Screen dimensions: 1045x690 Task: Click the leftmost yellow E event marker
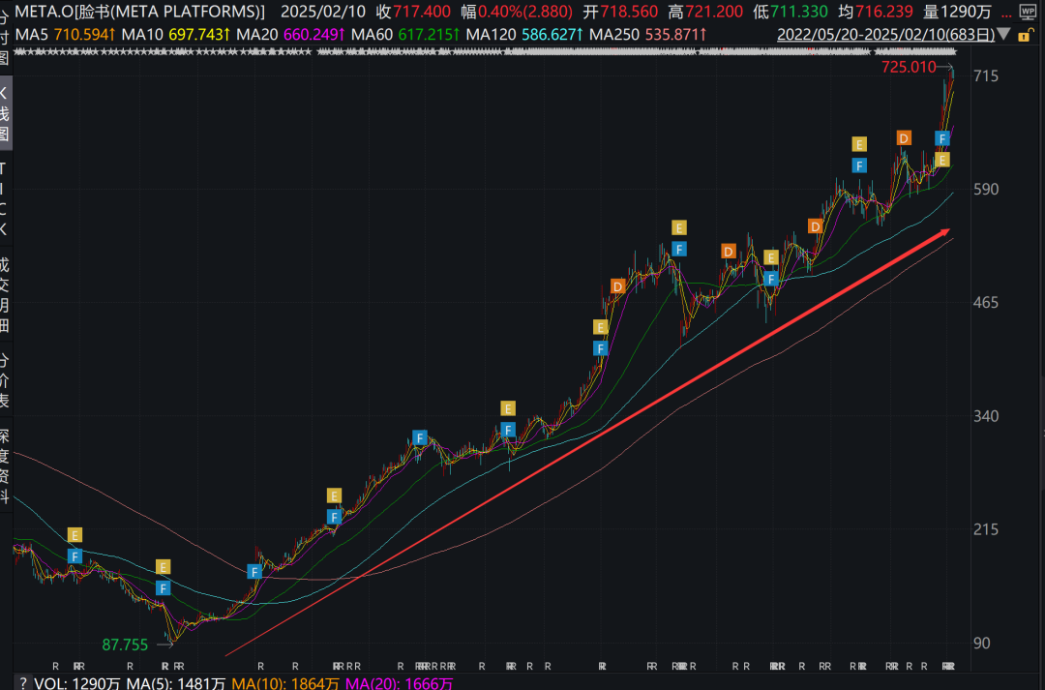pyautogui.click(x=75, y=535)
